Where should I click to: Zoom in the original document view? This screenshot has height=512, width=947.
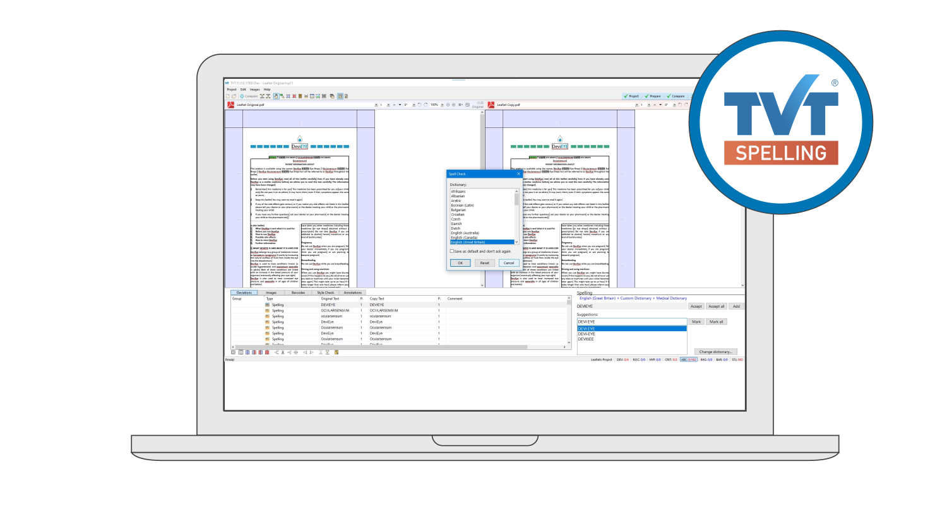(454, 105)
